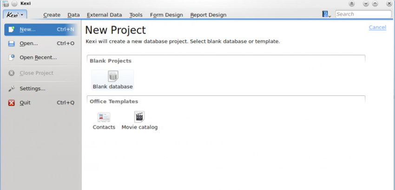Open the Form Design tab
Image resolution: width=395 pixels, height=190 pixels.
click(x=166, y=15)
